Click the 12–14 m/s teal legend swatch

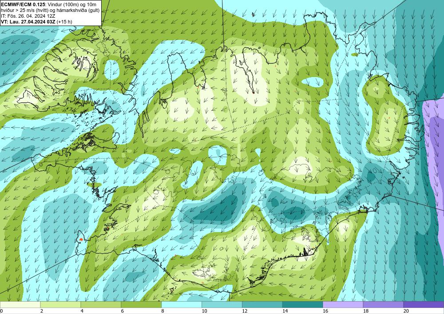coord(262,305)
